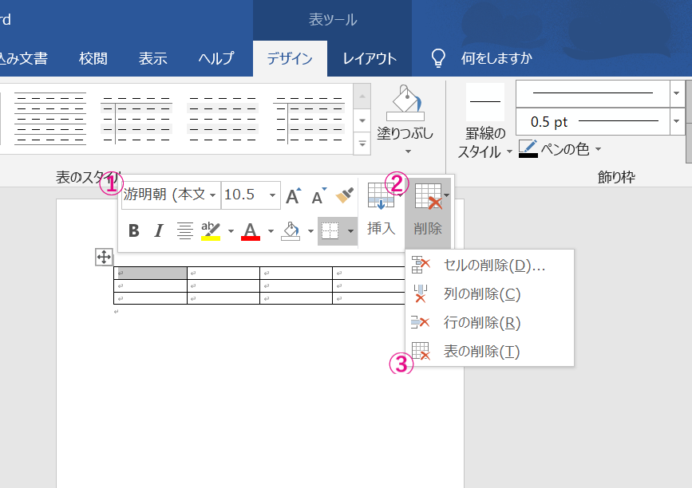692x488 pixels.
Task: Click the table move handle icon
Action: click(x=104, y=257)
